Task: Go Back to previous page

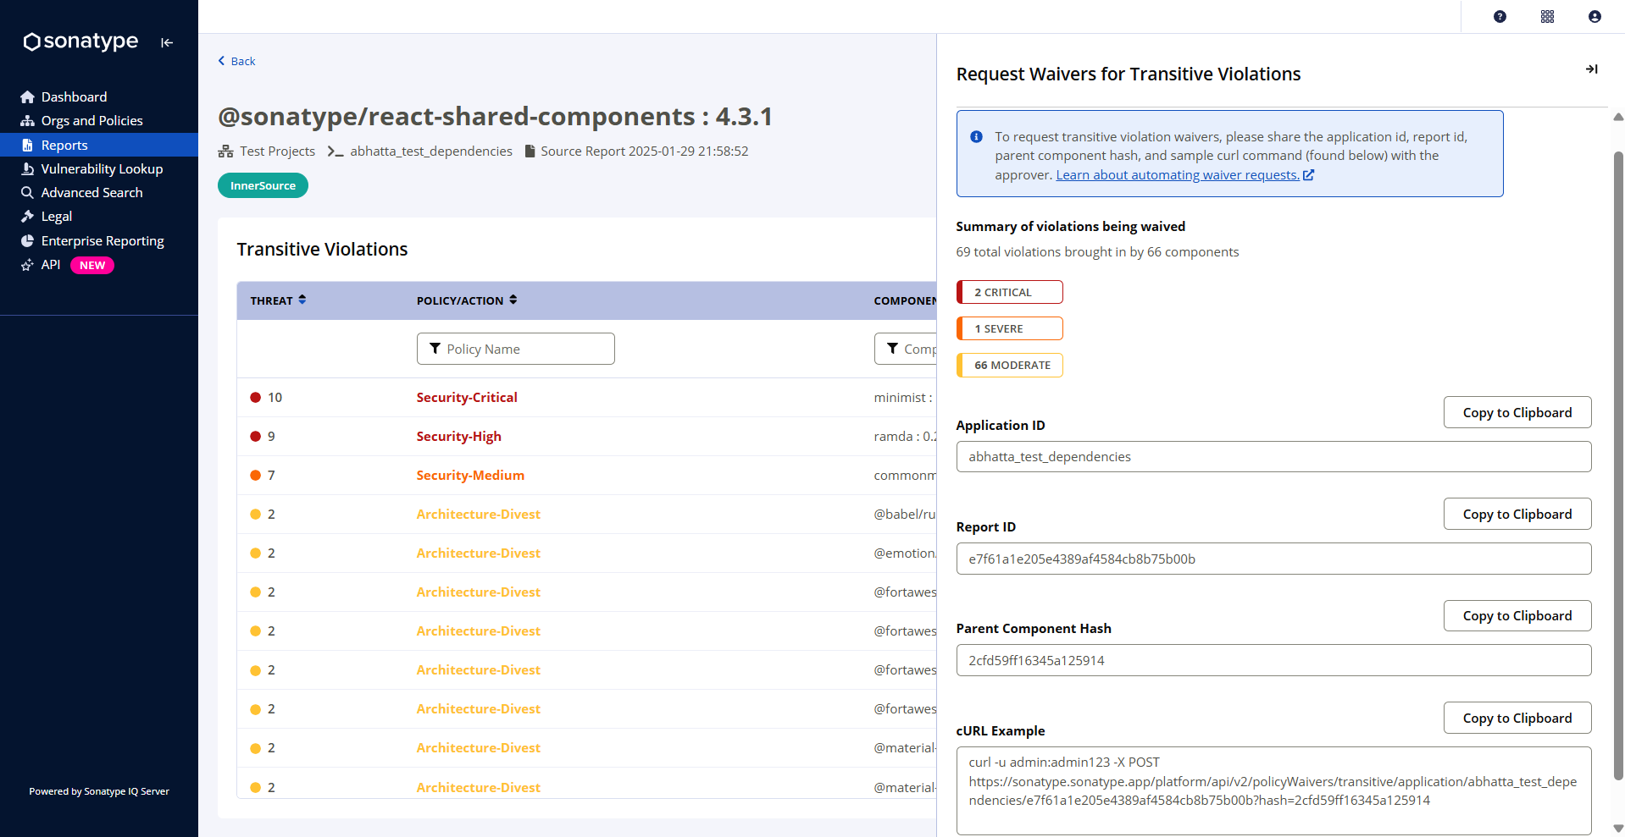Action: pyautogui.click(x=236, y=61)
